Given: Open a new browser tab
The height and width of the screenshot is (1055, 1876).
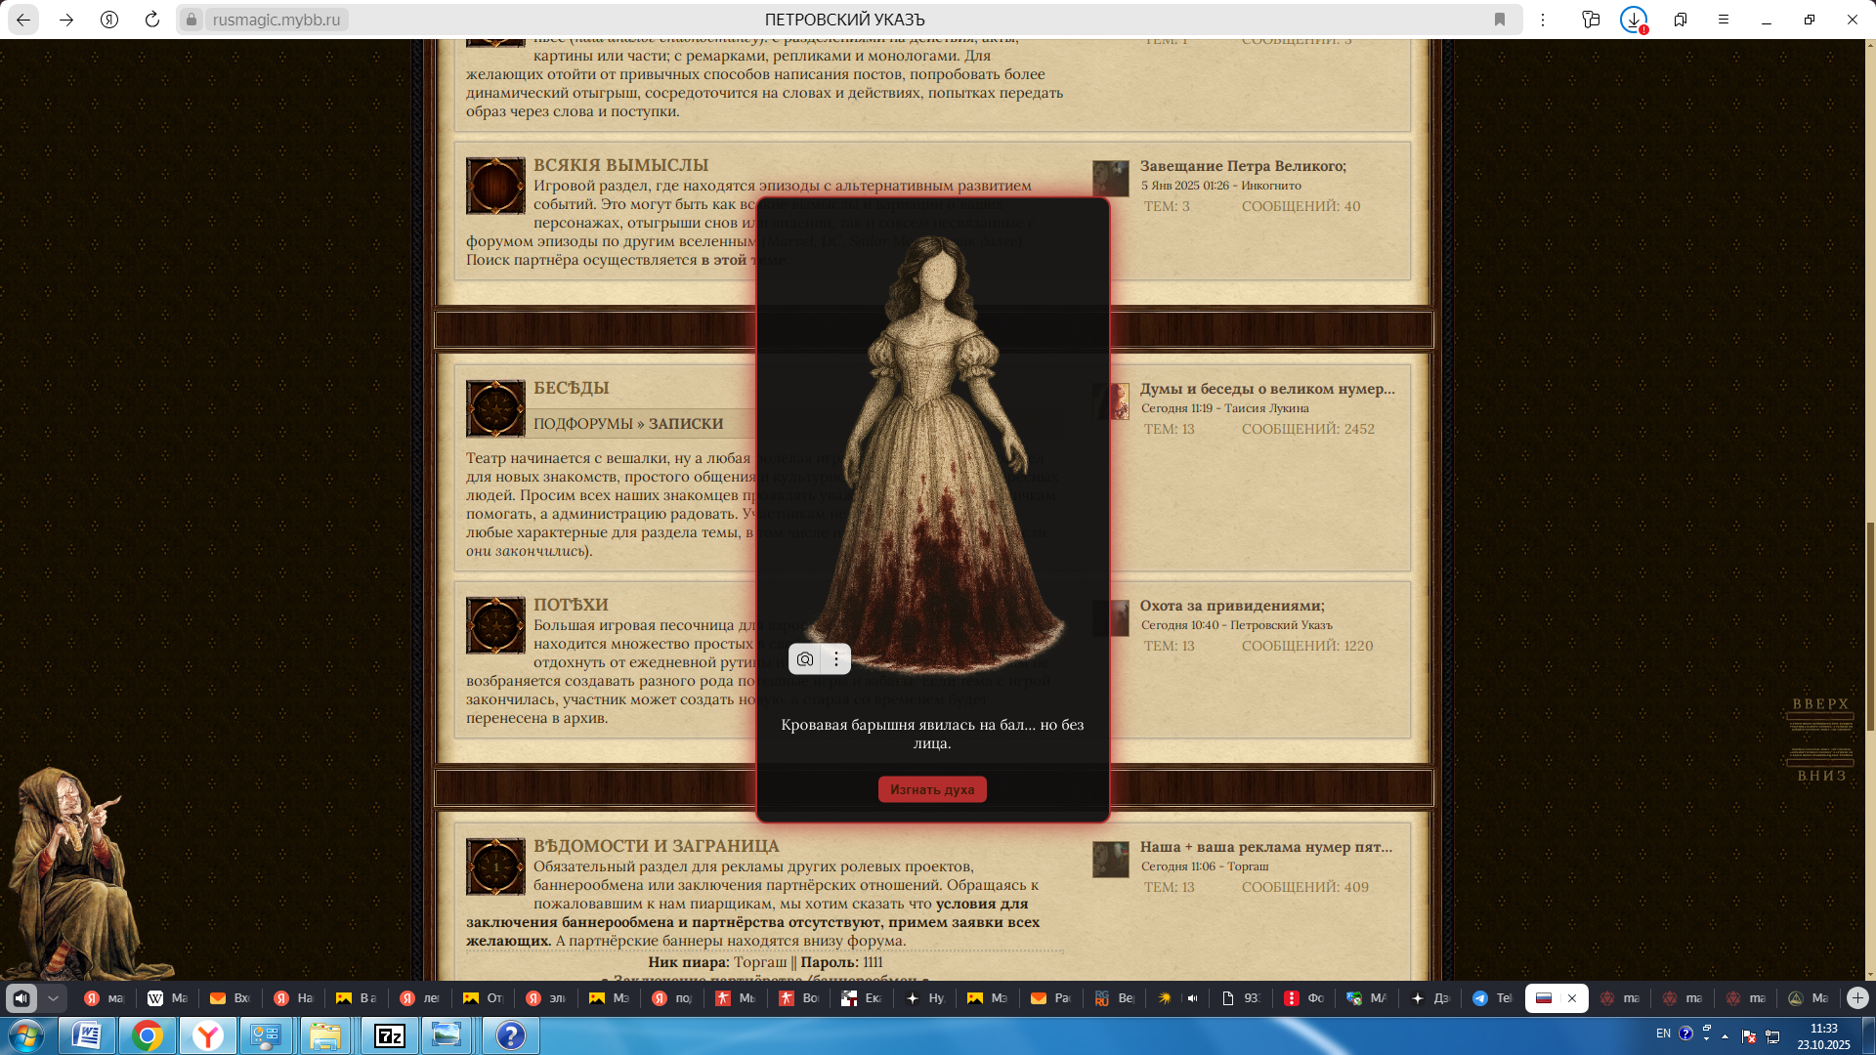Looking at the screenshot, I should tap(1857, 998).
